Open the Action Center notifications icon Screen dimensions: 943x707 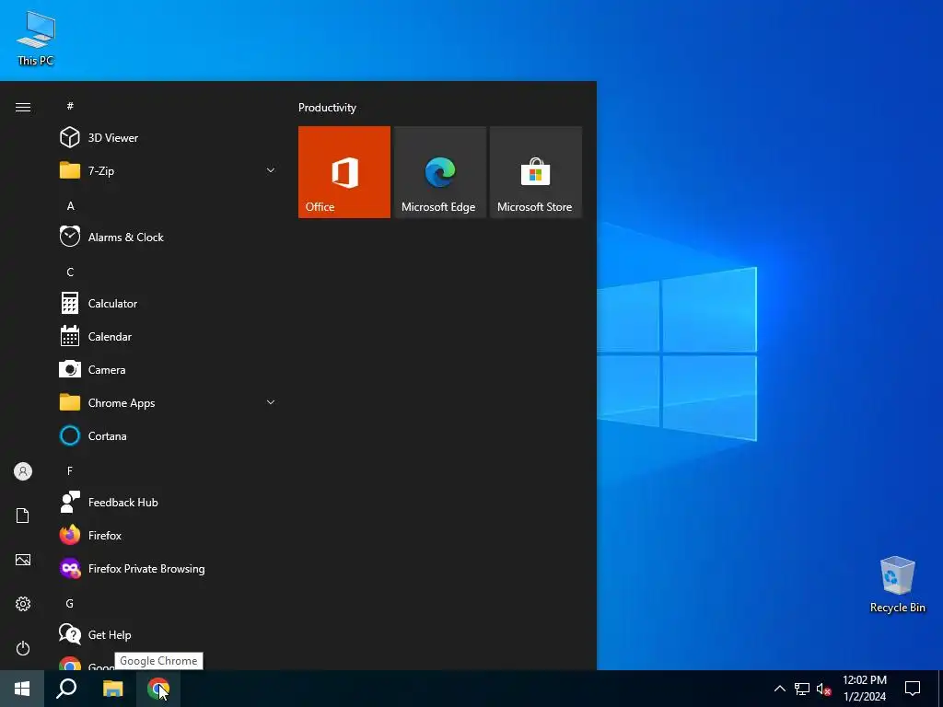coord(913,689)
